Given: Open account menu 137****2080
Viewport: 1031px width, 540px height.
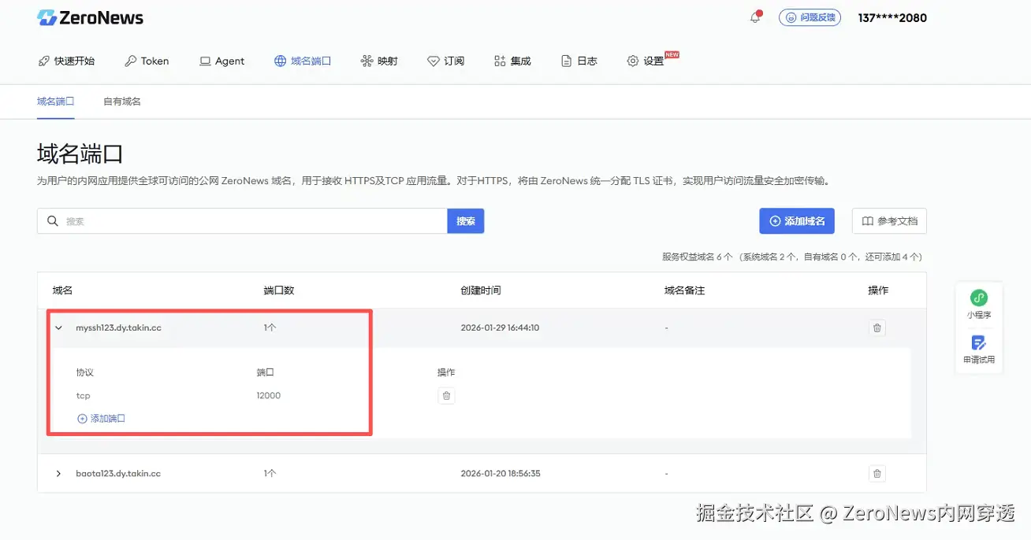Looking at the screenshot, I should tap(892, 17).
